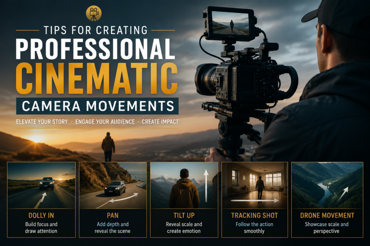Open the Dolly In car thumbnail
Image resolution: width=370 pixels, height=246 pixels.
coord(41,185)
